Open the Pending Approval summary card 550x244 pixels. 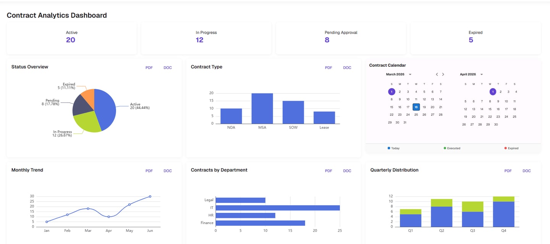coord(341,38)
